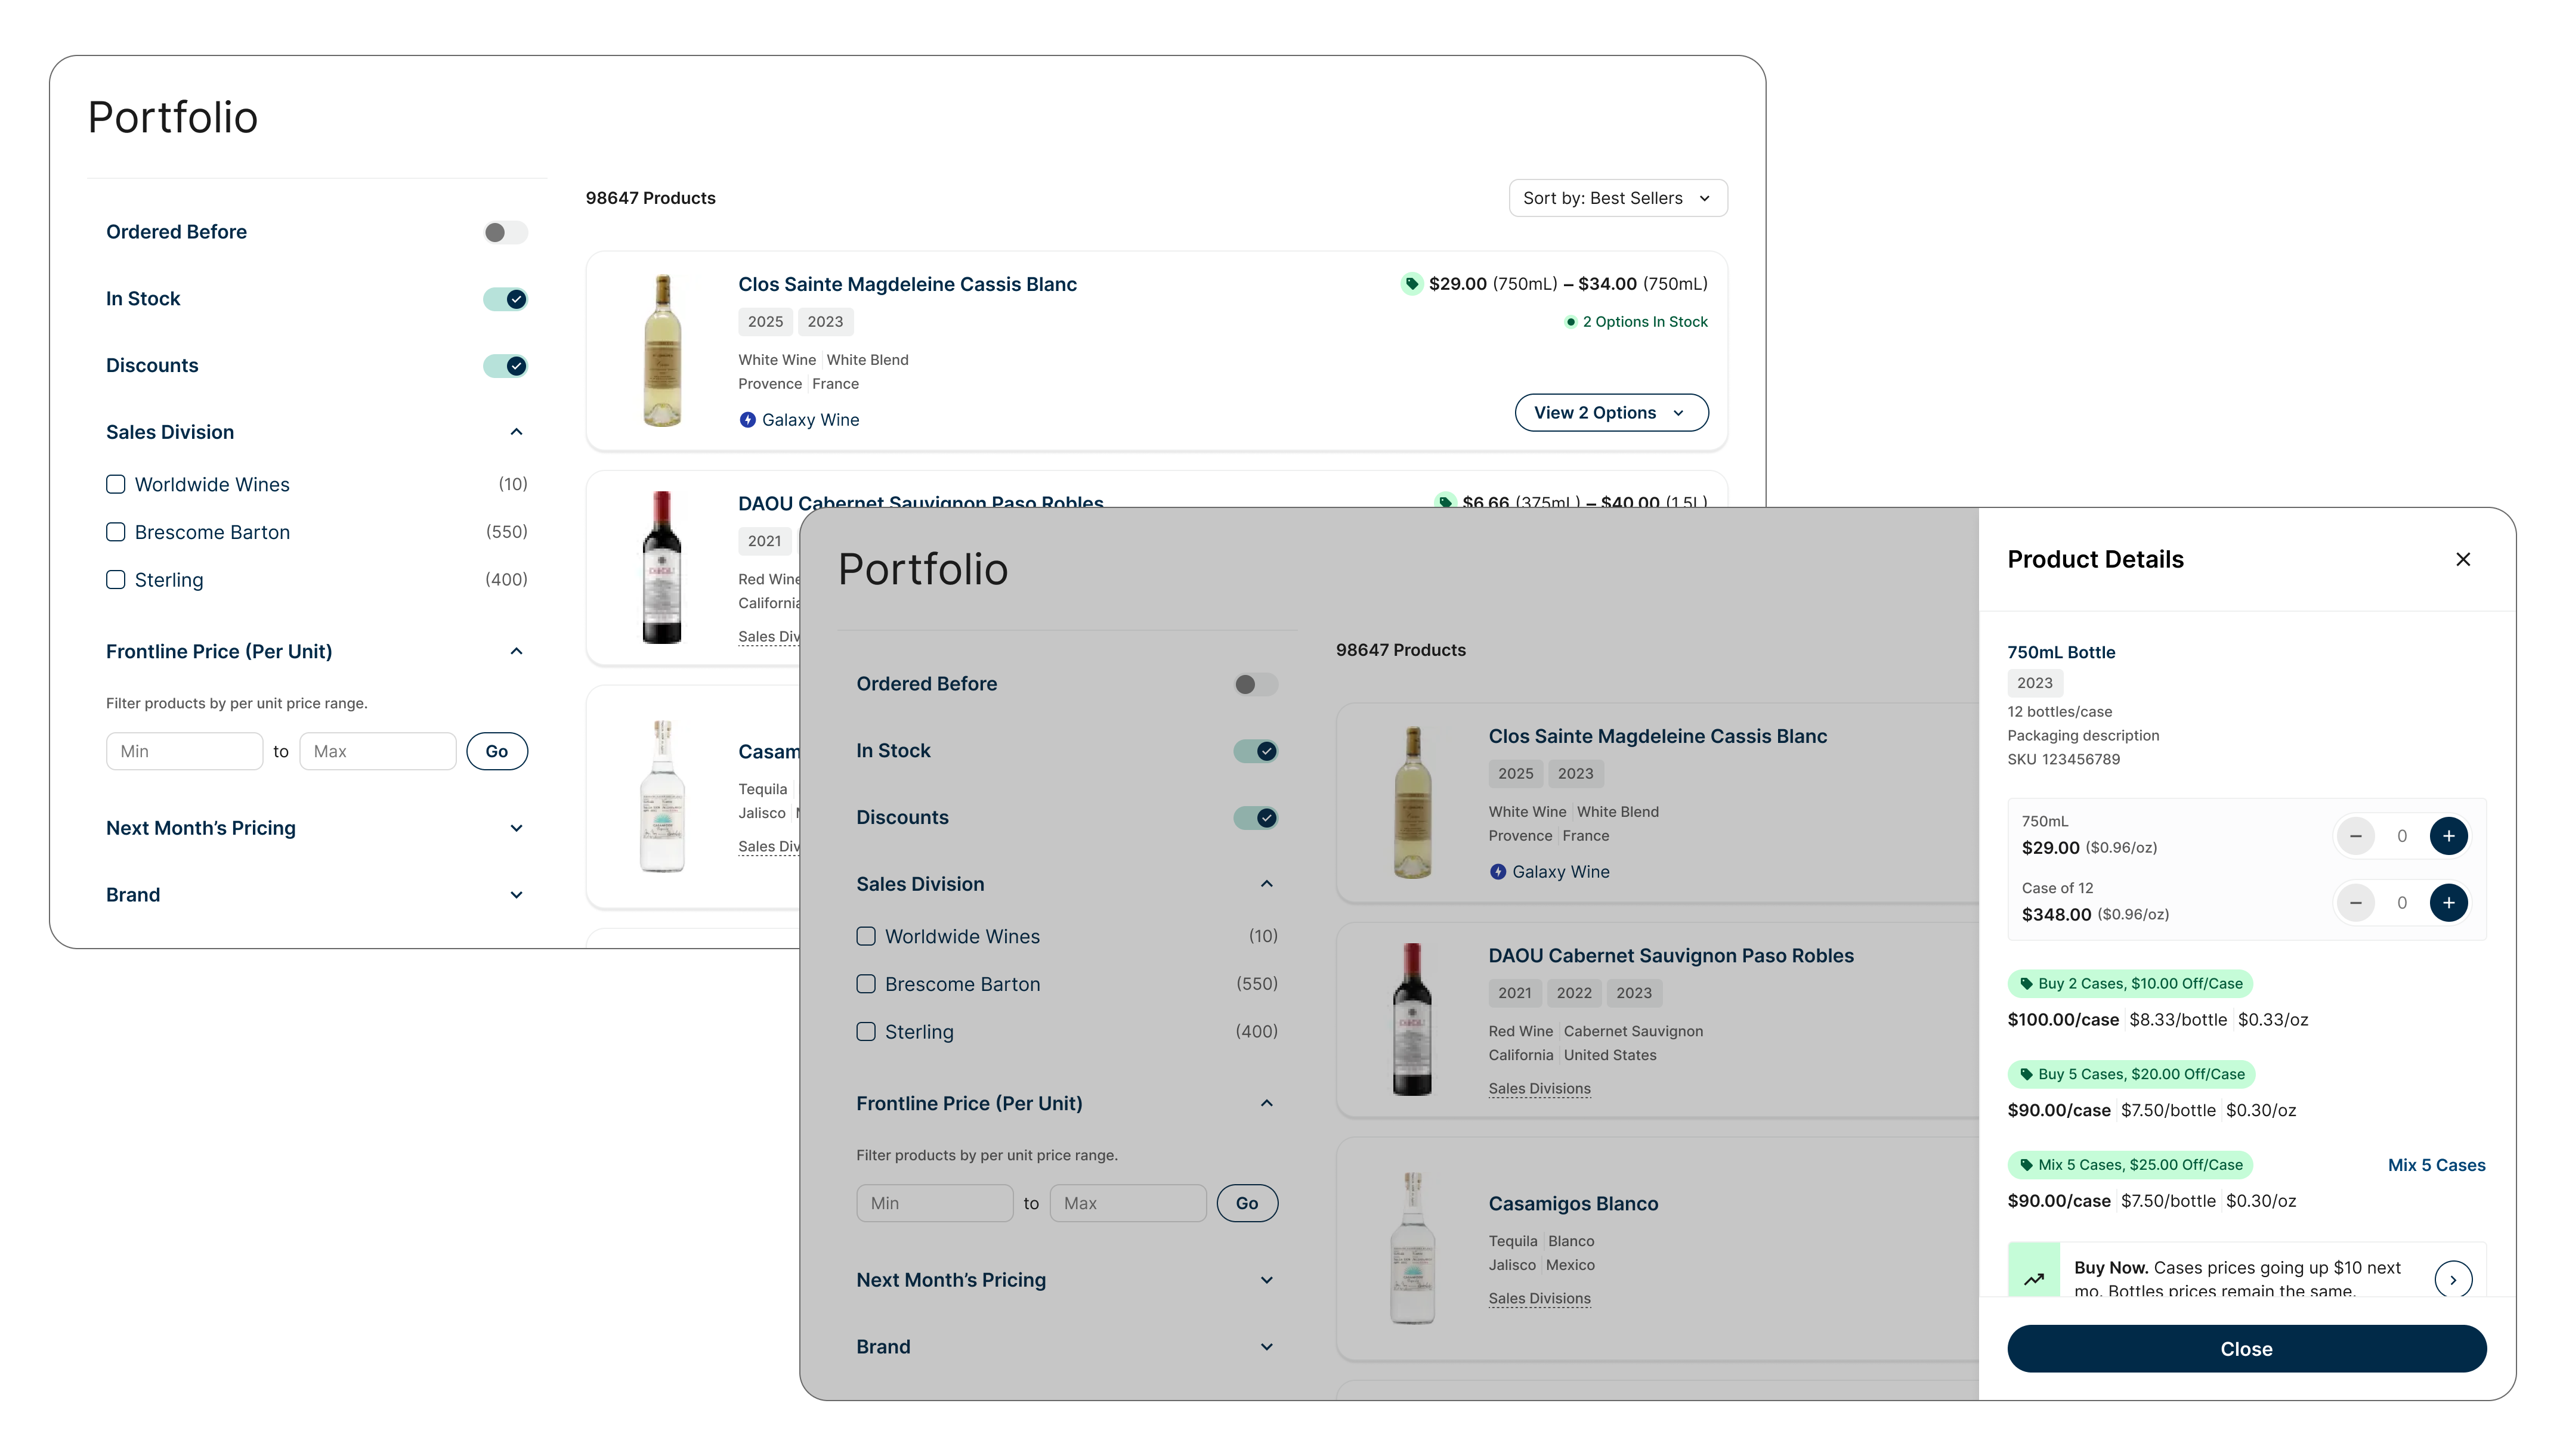Click Min price field in front window
This screenshot has width=2566, height=1456.
pyautogui.click(x=934, y=1203)
